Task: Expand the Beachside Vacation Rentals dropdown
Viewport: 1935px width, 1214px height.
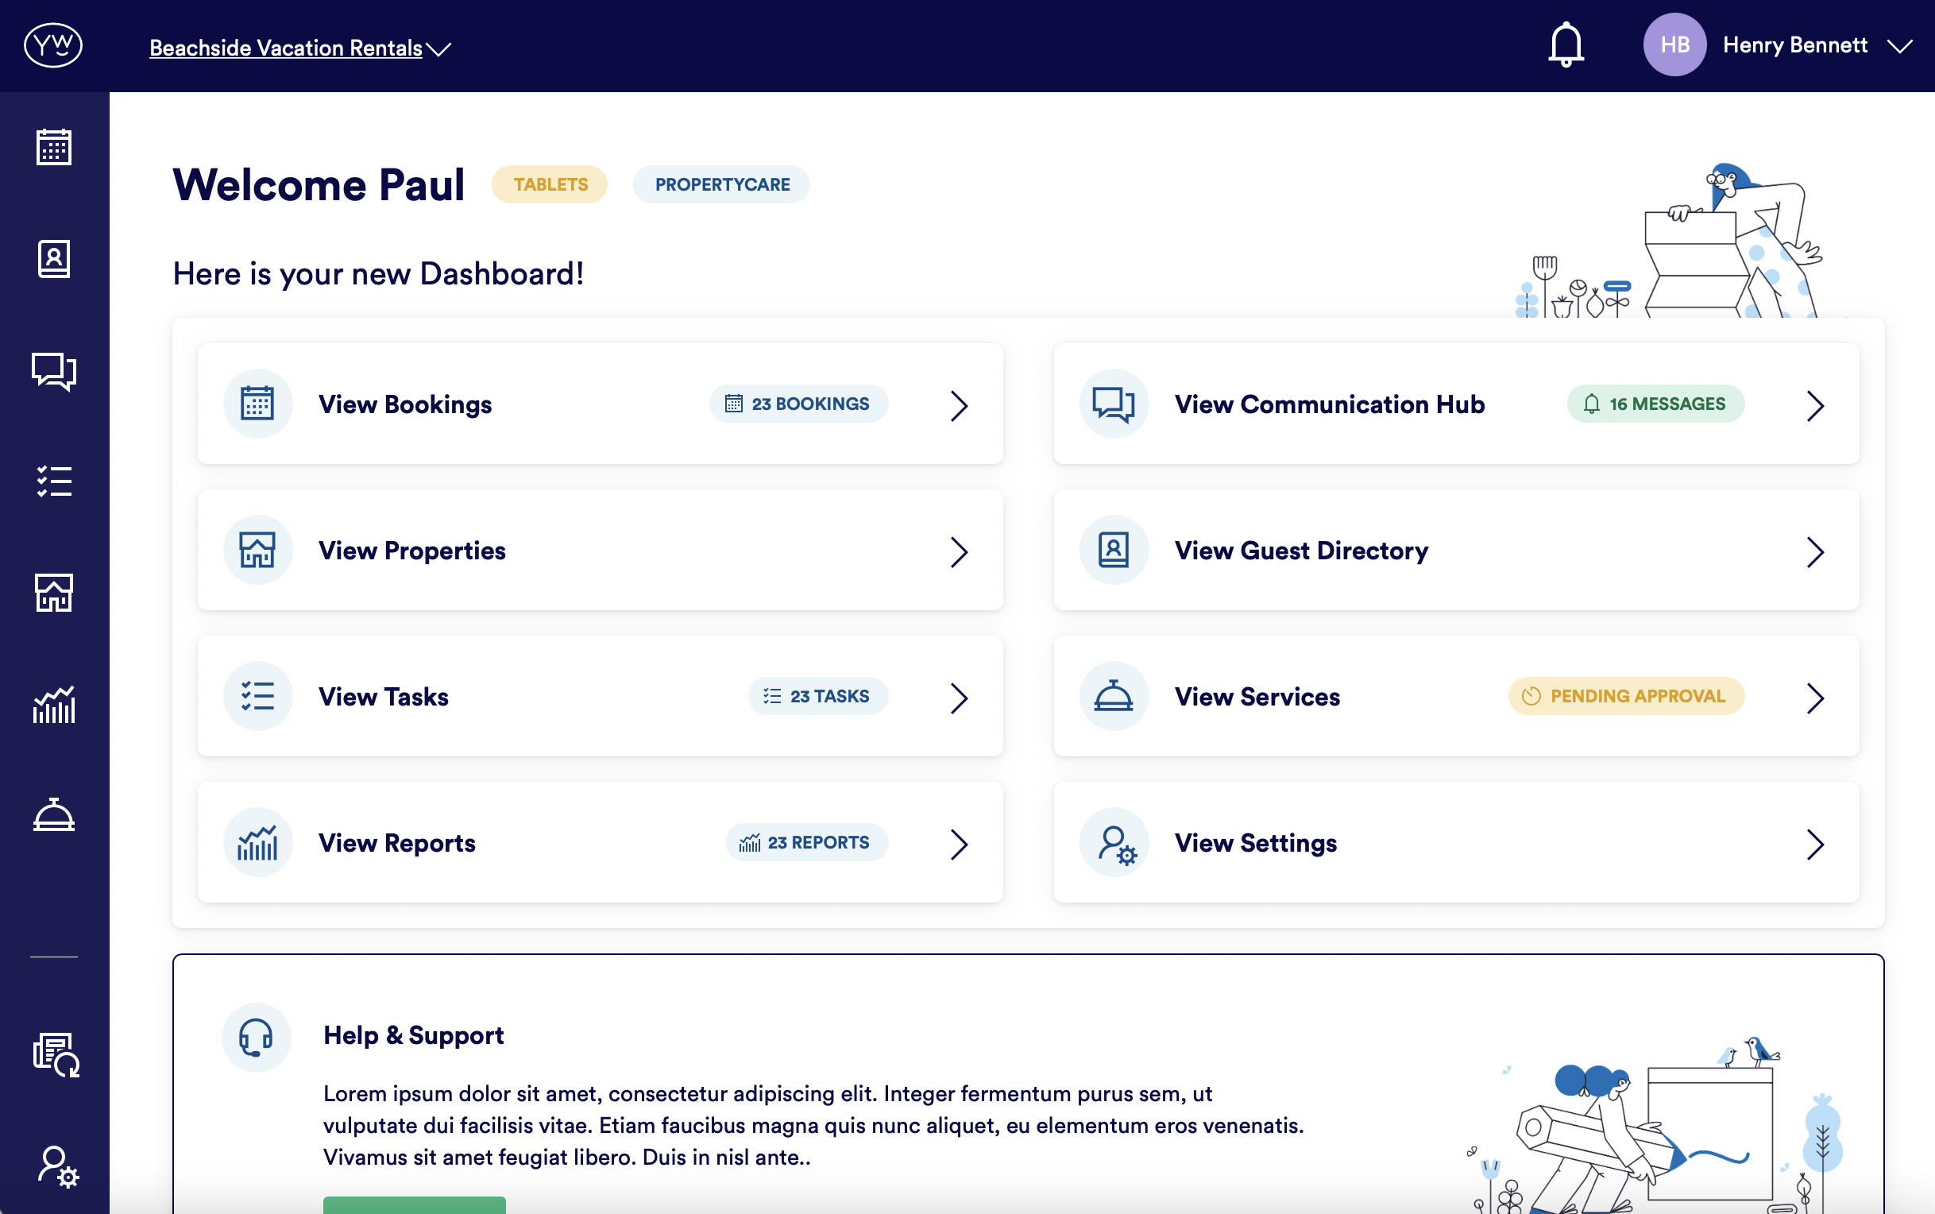Action: pos(299,48)
